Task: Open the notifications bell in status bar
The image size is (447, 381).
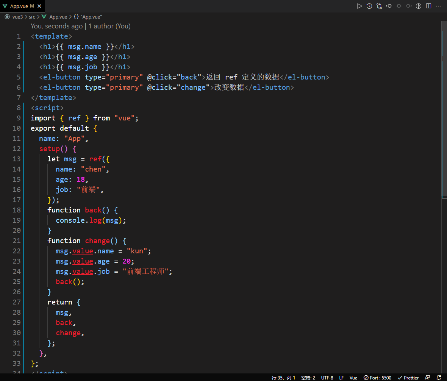Action: (439, 378)
